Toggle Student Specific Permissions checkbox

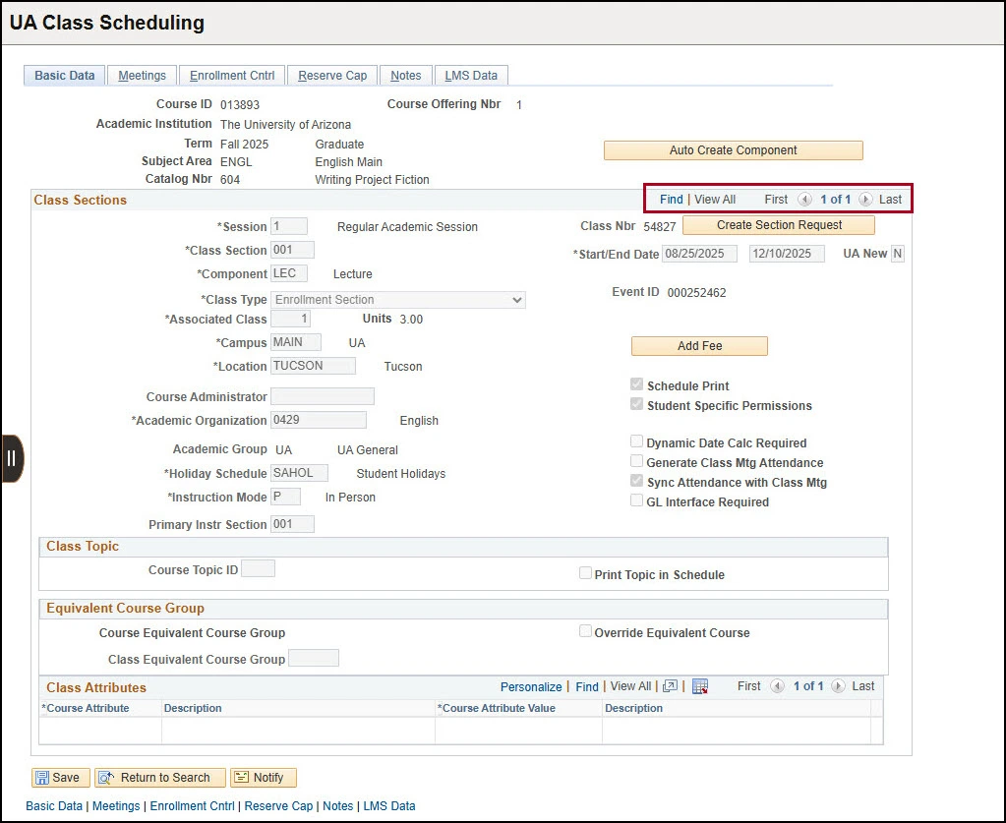coord(636,404)
